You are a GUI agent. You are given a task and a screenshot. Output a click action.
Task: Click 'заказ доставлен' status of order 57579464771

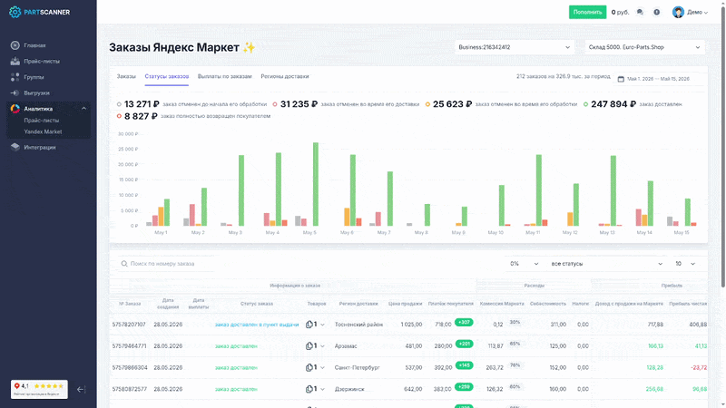tap(236, 346)
